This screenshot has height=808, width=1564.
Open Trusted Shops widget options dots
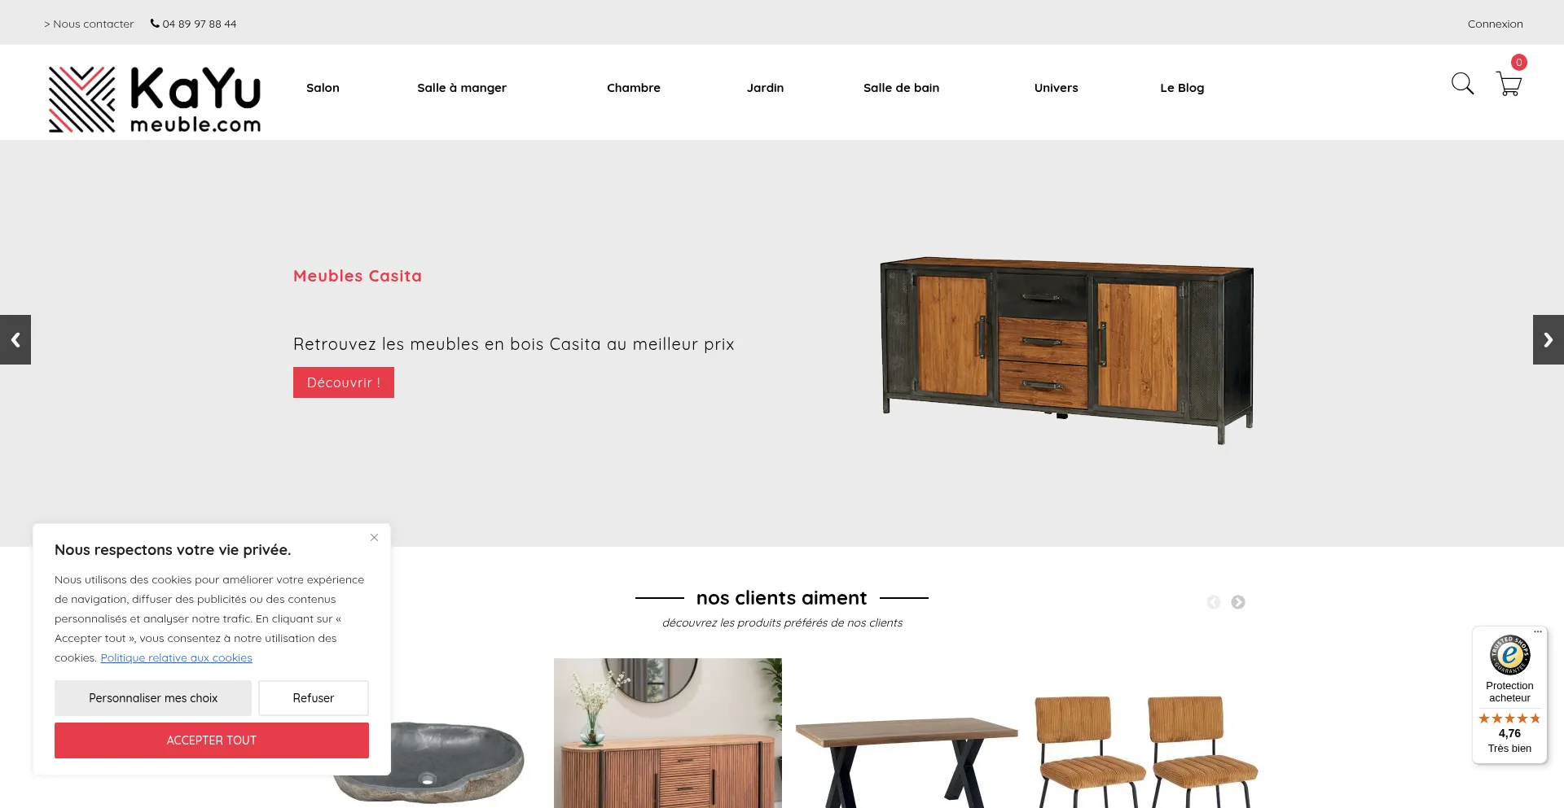(x=1538, y=632)
